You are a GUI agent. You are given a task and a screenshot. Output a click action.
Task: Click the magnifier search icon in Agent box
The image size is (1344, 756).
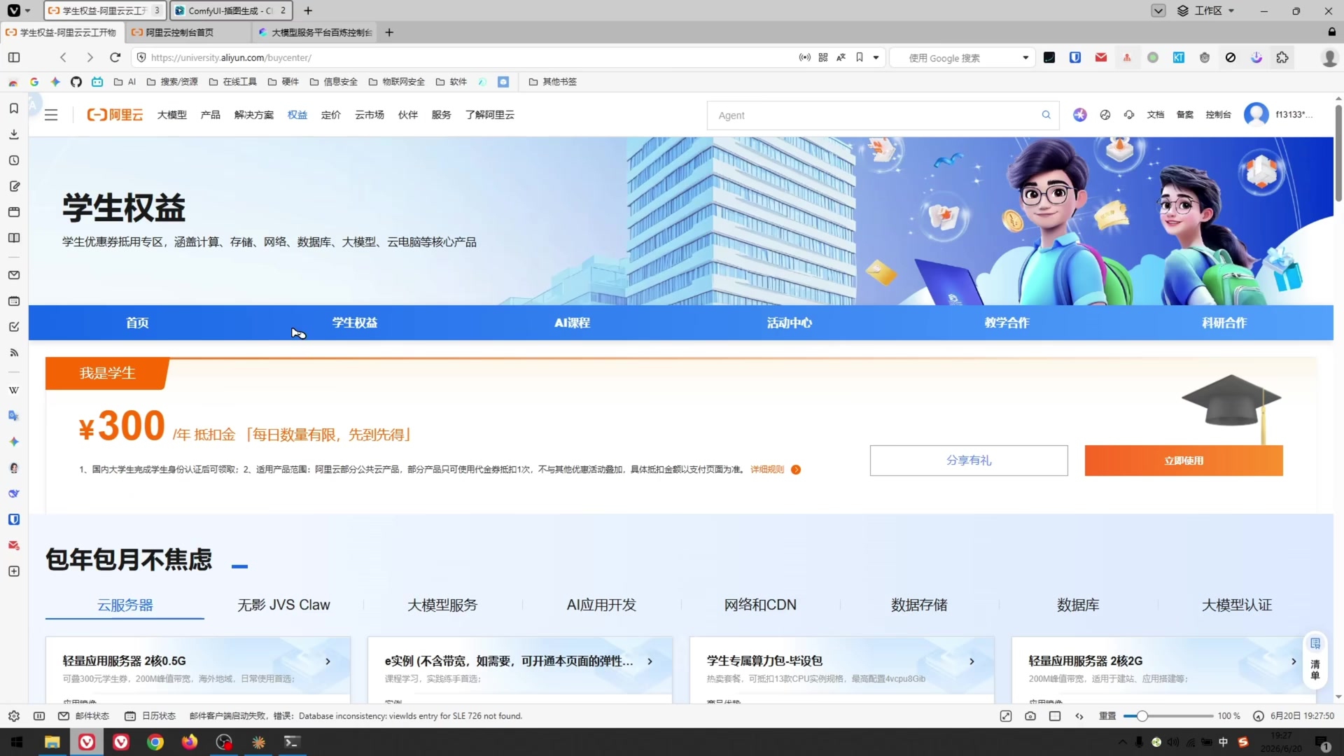[x=1046, y=115]
